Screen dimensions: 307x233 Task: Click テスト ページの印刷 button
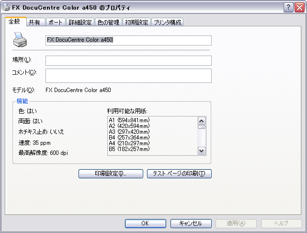(179, 174)
